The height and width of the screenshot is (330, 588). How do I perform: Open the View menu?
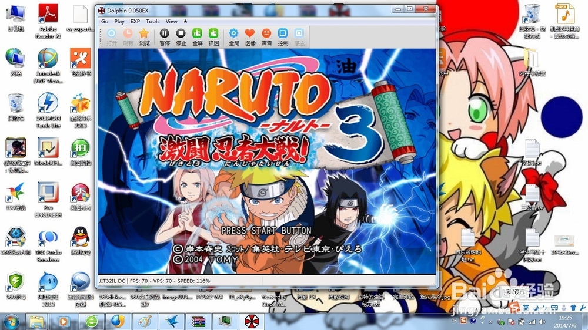(171, 21)
